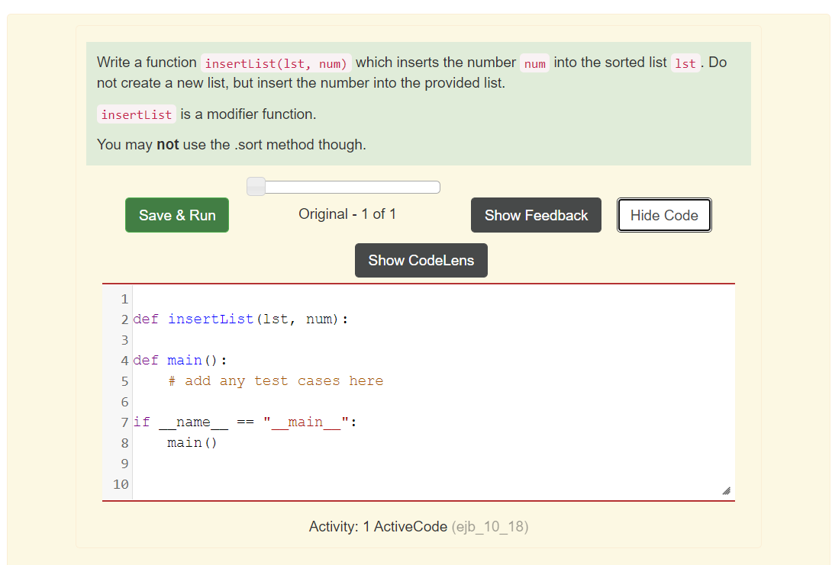Image resolution: width=832 pixels, height=565 pixels.
Task: Click the resize grip of the code editor
Action: [727, 490]
